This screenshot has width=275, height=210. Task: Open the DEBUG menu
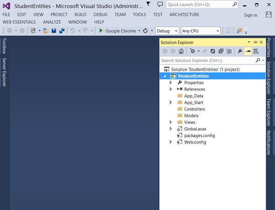click(100, 15)
